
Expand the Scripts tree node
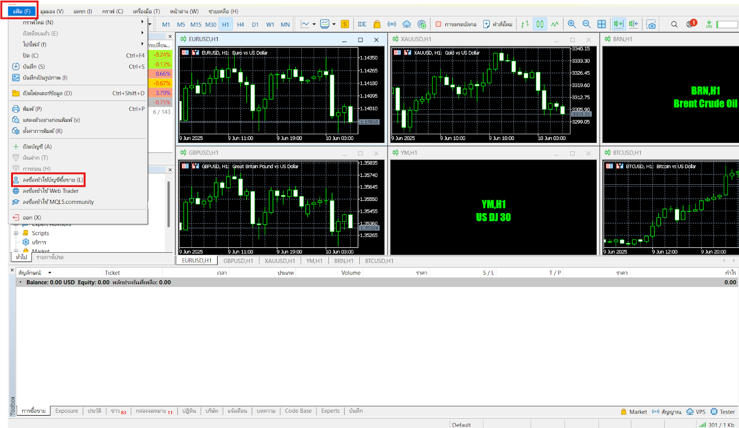(x=16, y=233)
